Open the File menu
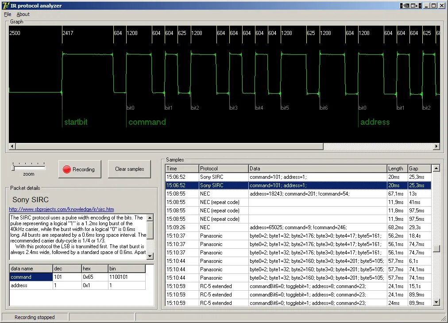This screenshot has height=323, width=448. pos(8,14)
